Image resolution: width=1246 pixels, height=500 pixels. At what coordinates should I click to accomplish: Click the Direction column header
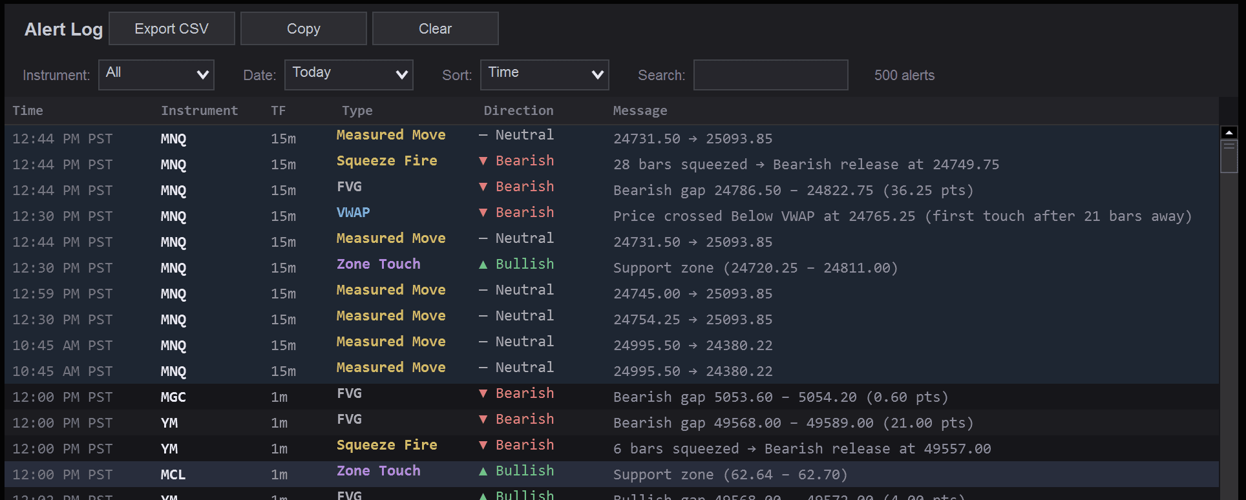click(518, 110)
